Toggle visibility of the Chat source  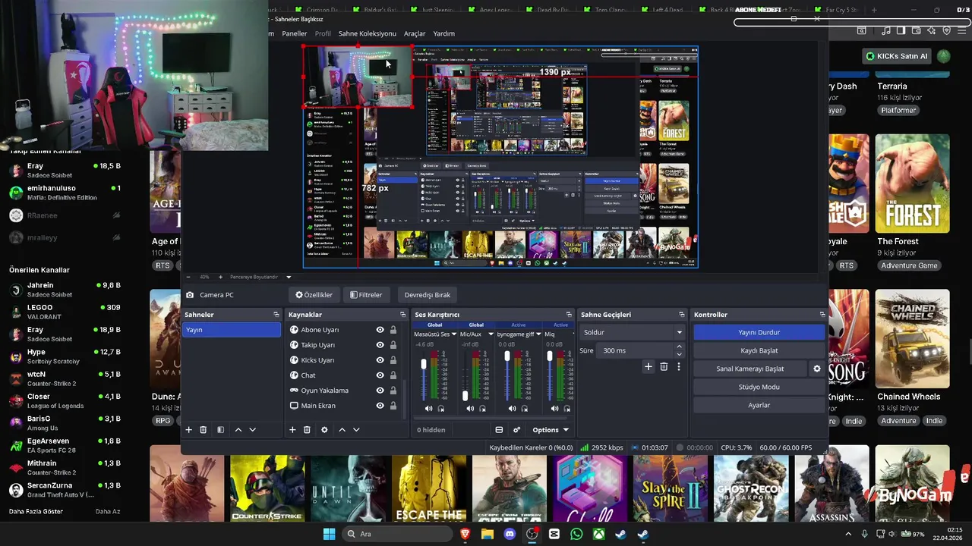(x=380, y=375)
